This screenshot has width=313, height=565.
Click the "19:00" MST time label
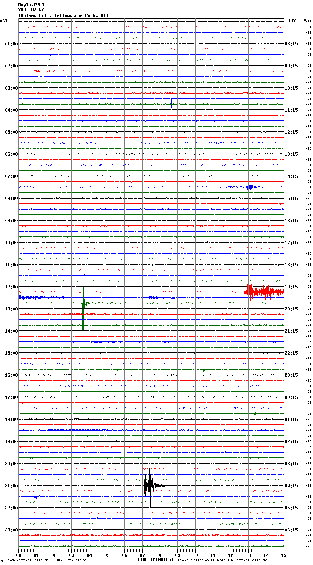coord(11,442)
